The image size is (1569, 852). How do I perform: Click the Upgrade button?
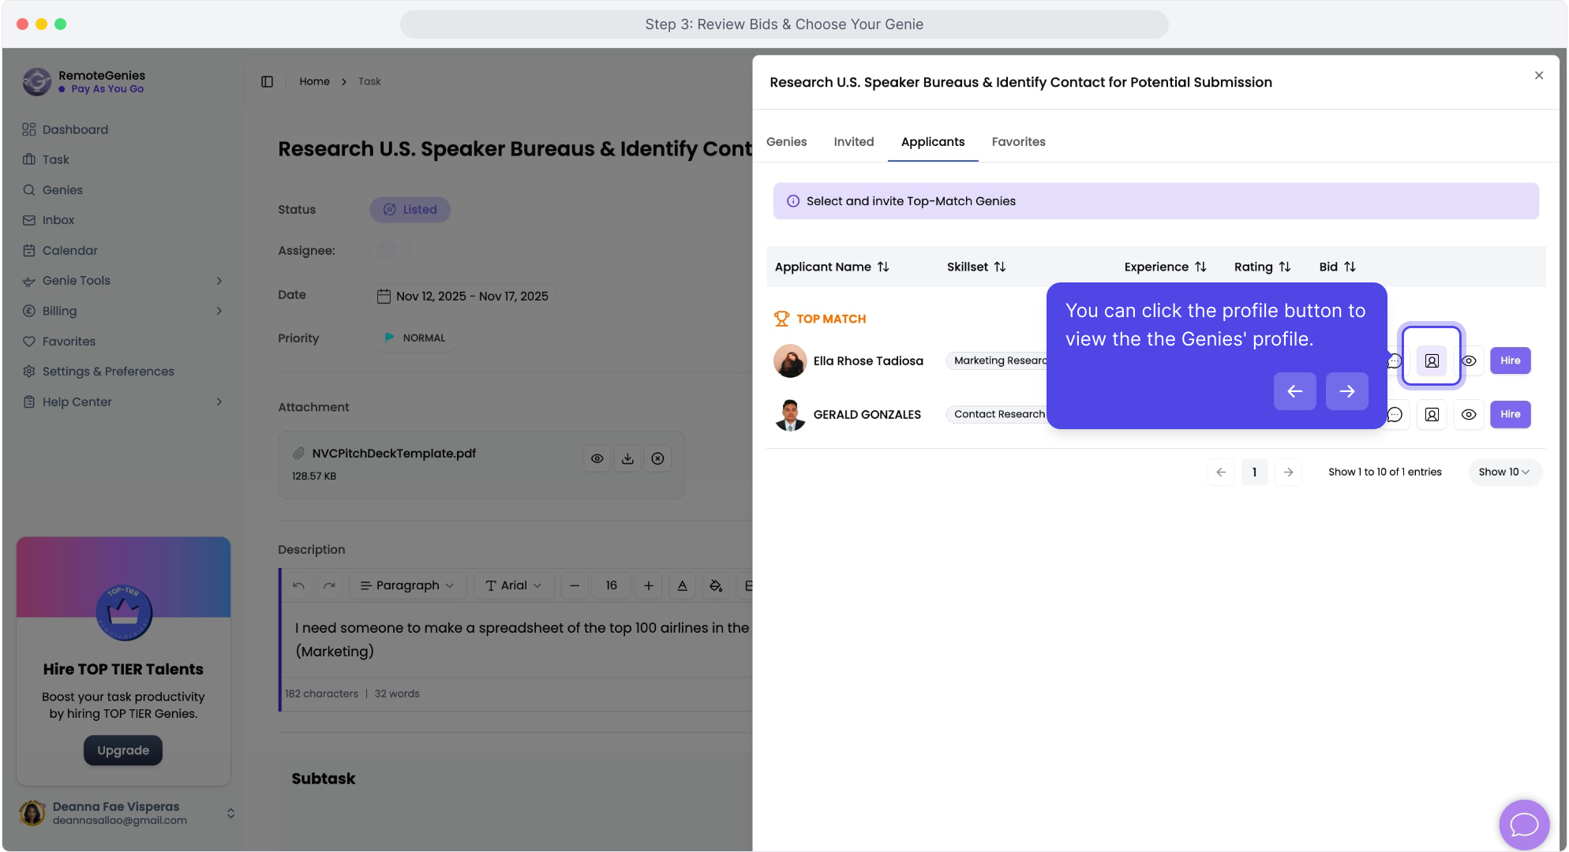(123, 750)
